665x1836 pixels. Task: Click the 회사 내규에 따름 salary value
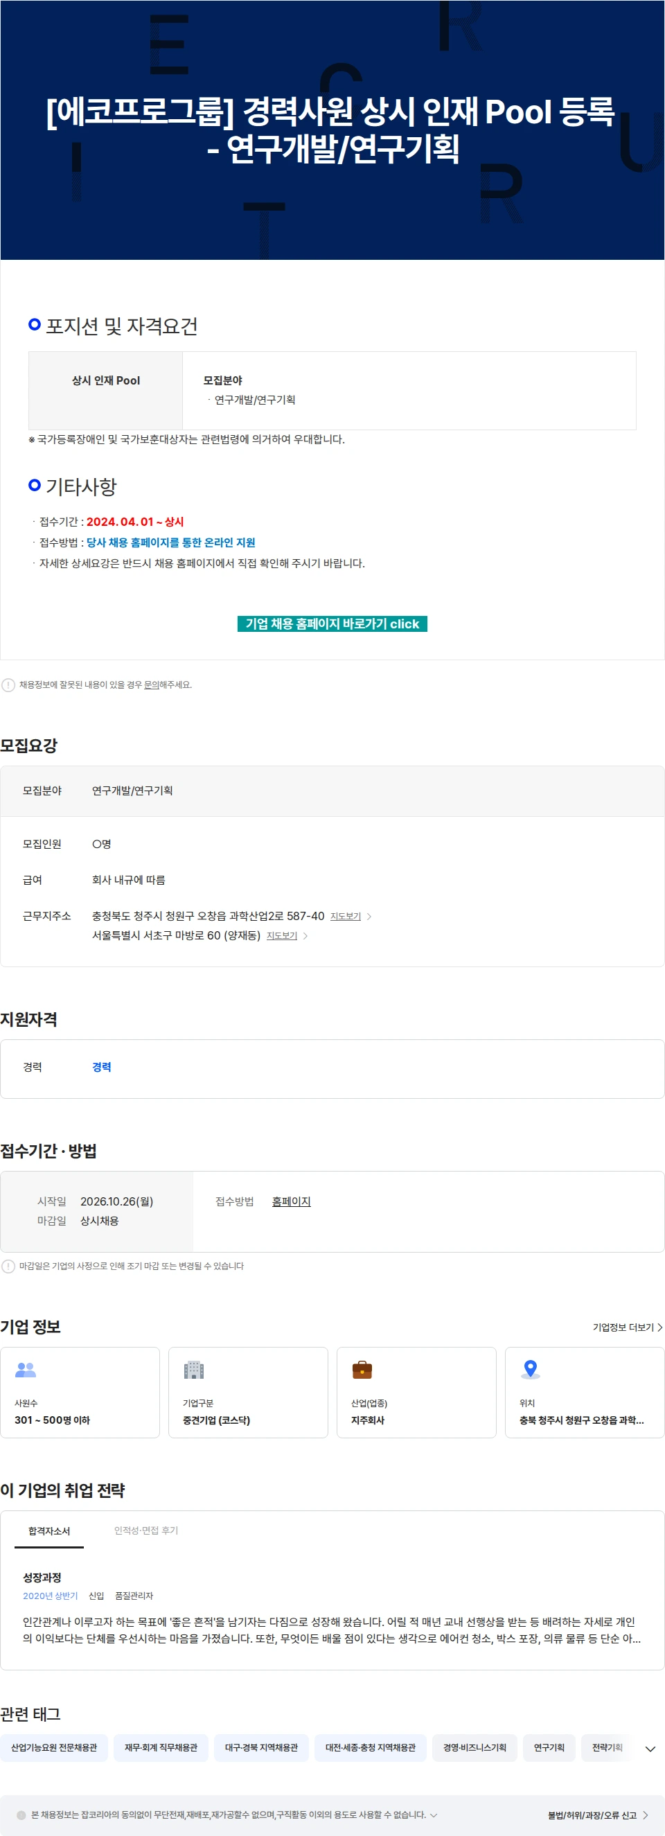point(129,880)
